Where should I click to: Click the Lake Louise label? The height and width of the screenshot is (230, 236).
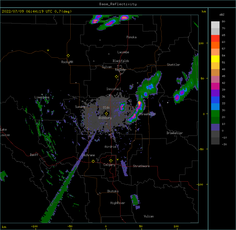[x=5, y=132]
